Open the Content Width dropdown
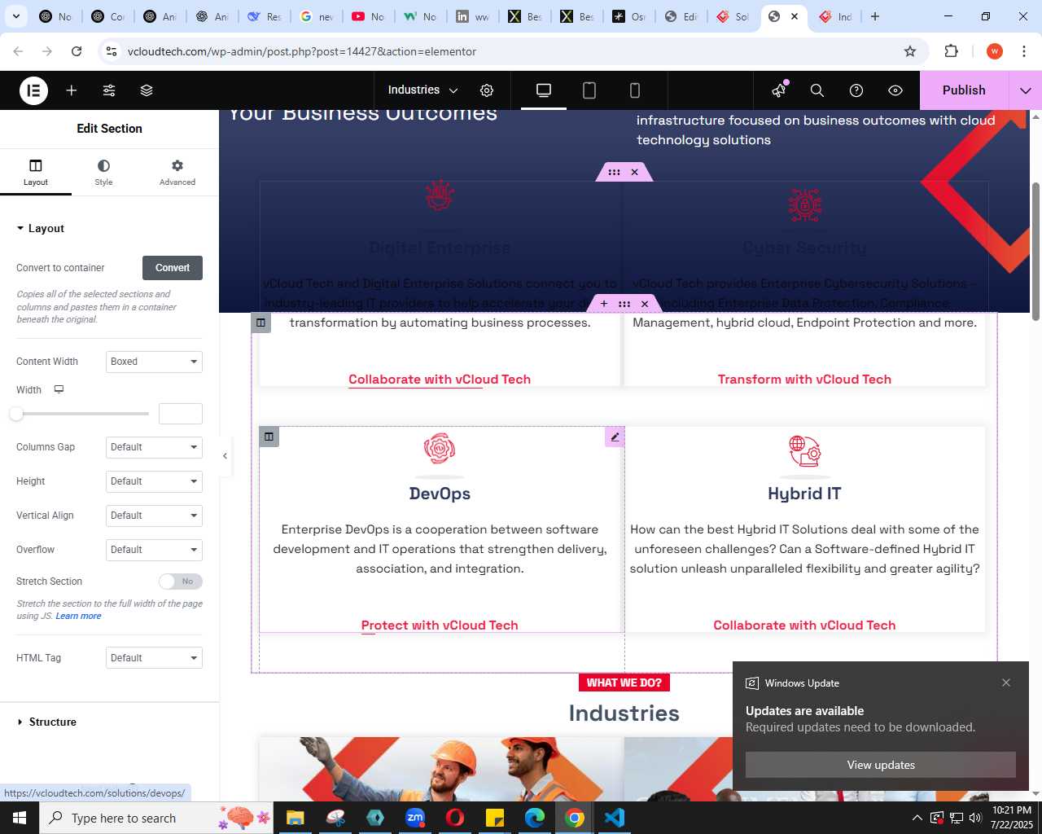Image resolution: width=1042 pixels, height=834 pixels. coord(154,362)
